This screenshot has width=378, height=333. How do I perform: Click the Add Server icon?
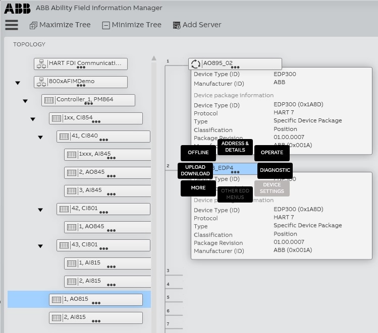(x=177, y=25)
